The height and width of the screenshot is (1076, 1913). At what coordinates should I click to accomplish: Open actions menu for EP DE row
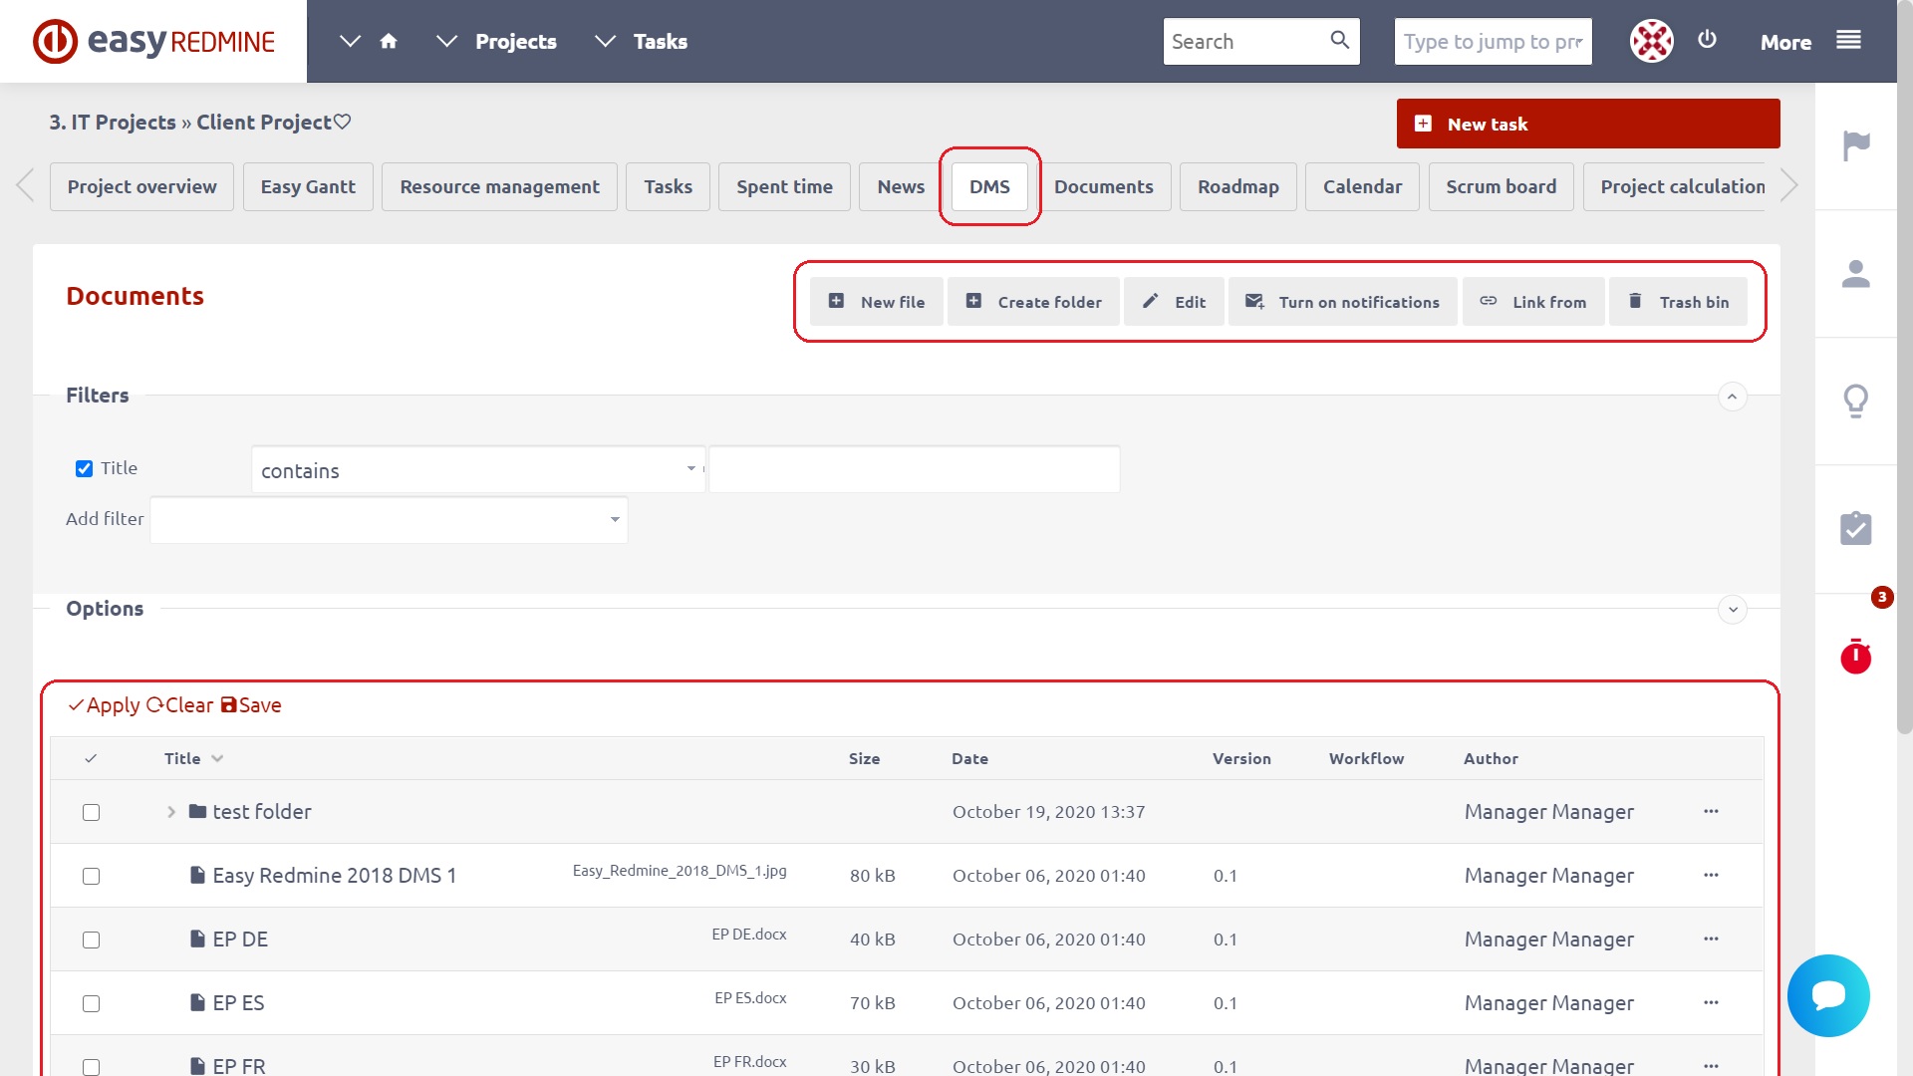(1711, 939)
